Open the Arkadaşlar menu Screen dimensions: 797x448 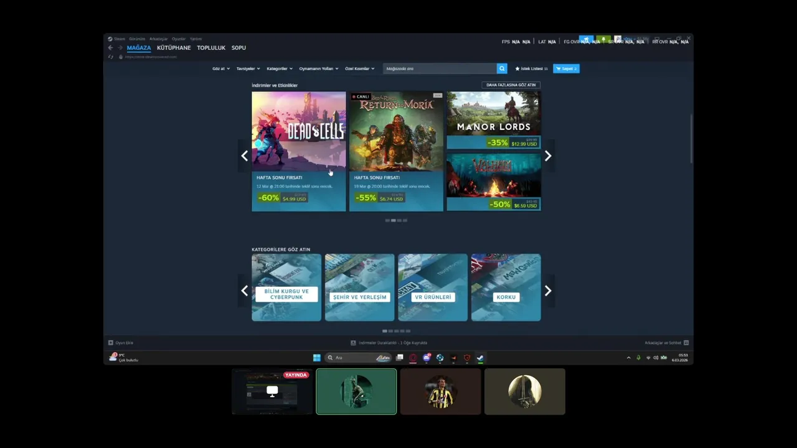tap(158, 39)
